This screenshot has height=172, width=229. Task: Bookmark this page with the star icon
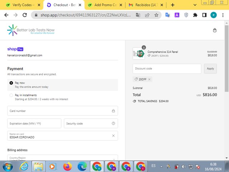pos(156,15)
